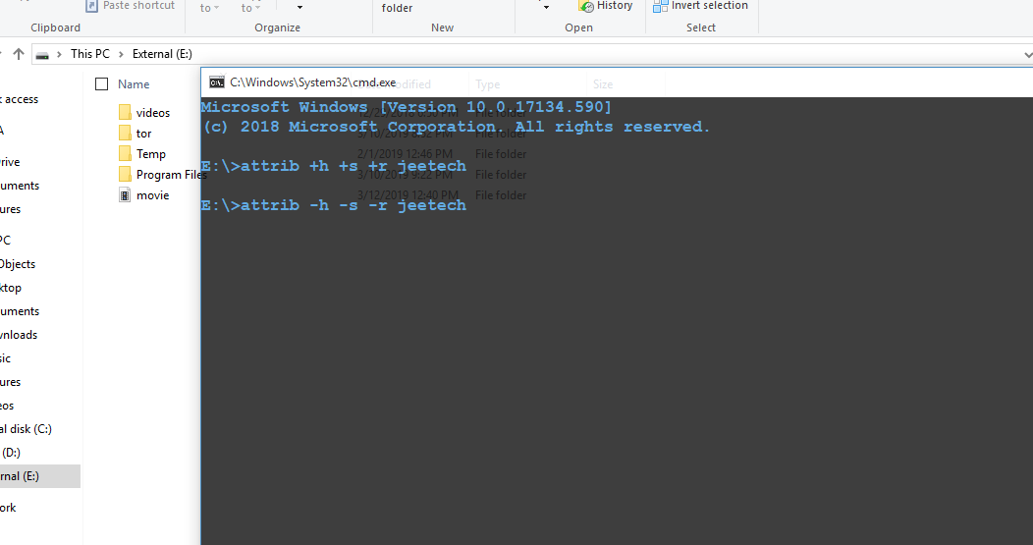
Task: Select External (E:) in the address breadcrumb
Action: tap(162, 54)
